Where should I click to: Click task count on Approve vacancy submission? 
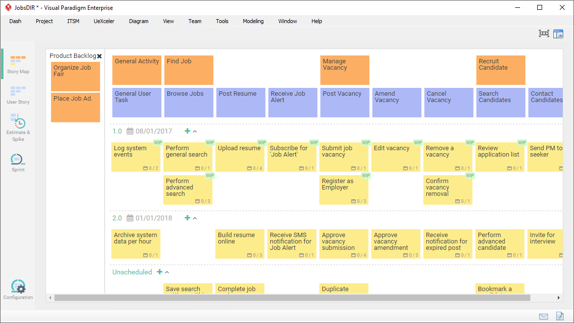[359, 255]
